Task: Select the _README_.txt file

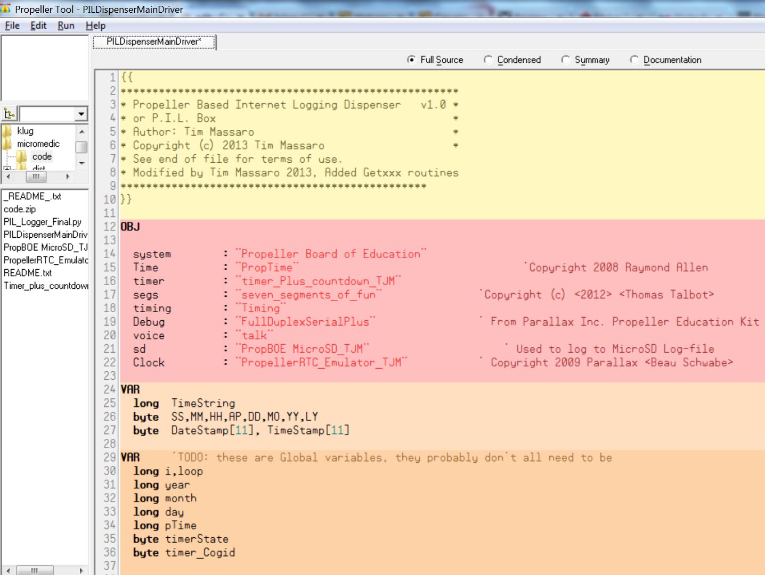Action: (x=32, y=196)
